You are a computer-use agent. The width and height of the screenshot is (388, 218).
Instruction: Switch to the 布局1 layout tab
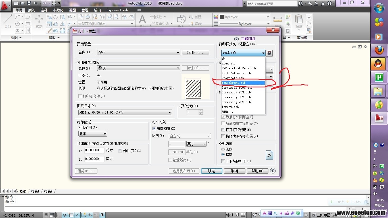pyautogui.click(x=35, y=191)
